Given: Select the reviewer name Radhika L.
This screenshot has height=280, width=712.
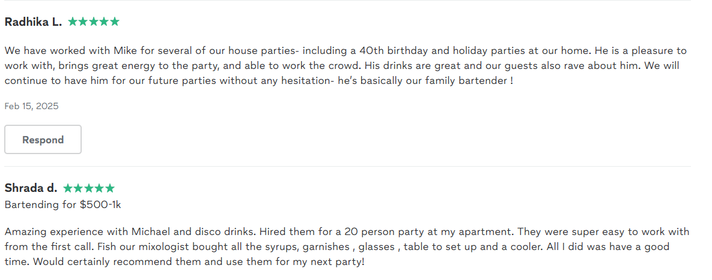Looking at the screenshot, I should 33,22.
